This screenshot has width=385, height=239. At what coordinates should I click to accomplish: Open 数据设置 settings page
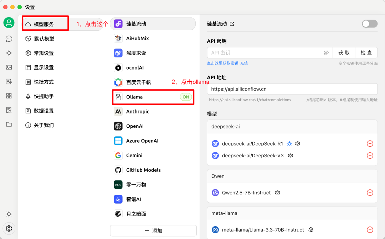[63, 111]
